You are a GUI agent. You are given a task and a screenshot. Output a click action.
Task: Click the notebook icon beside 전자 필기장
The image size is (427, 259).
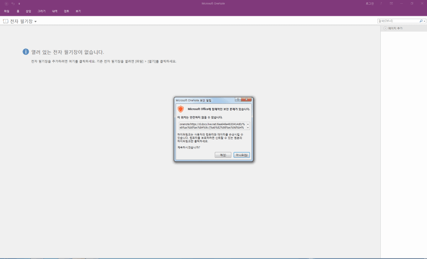click(5, 21)
